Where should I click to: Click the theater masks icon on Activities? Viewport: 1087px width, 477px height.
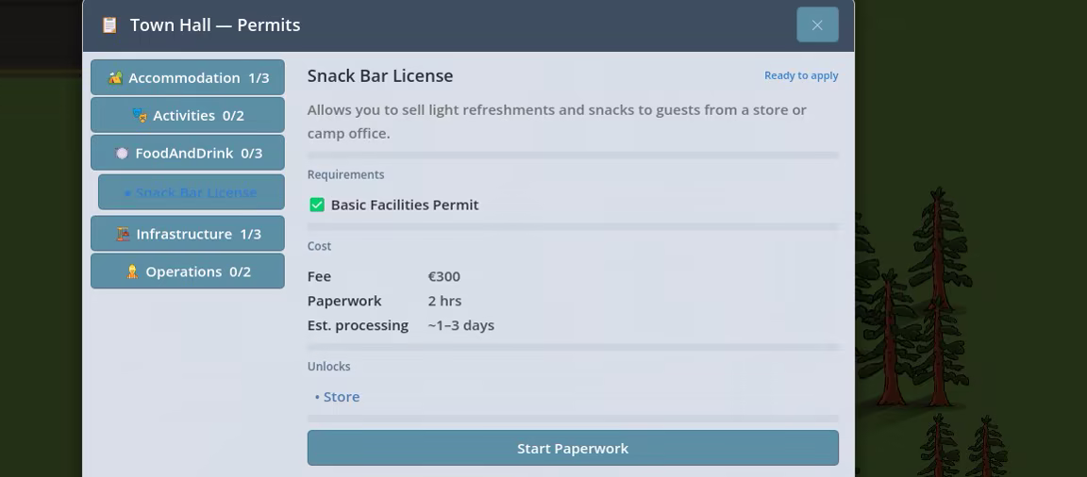140,115
